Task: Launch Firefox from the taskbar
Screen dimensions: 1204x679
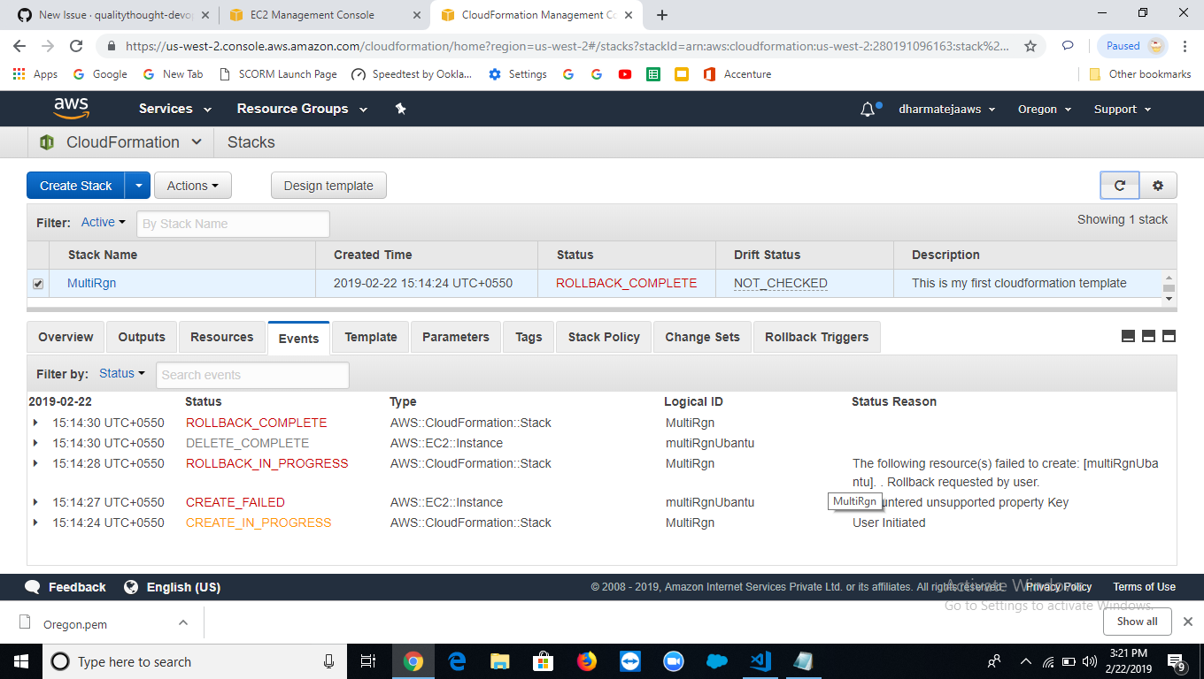Action: (587, 661)
